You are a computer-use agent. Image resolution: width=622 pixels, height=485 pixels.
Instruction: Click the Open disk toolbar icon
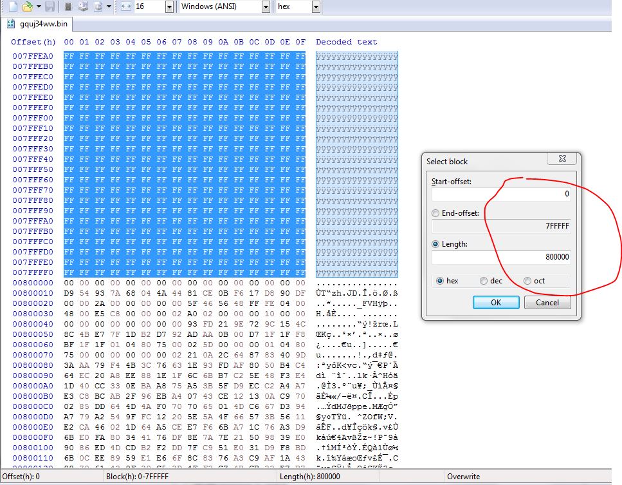[83, 6]
